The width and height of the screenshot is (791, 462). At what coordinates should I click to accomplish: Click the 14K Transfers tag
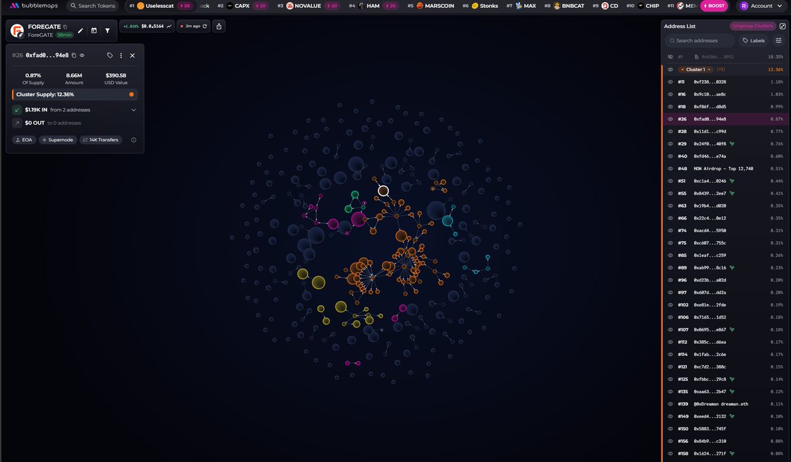point(101,140)
